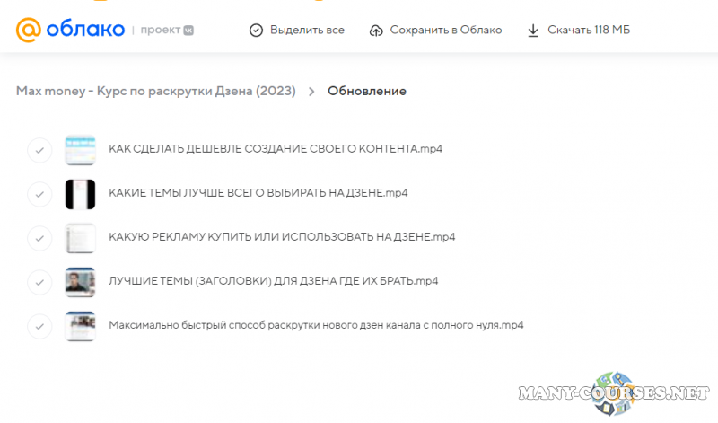
Task: Mark checkbox for Максимально быстрый способ video
Action: 39,325
